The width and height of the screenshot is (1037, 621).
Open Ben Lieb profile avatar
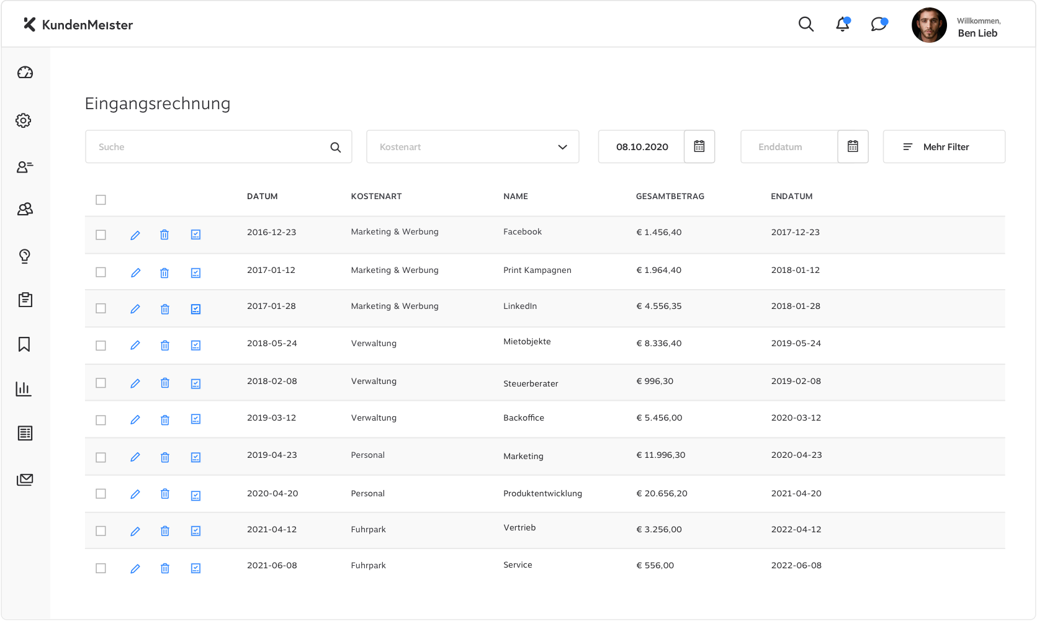click(929, 25)
